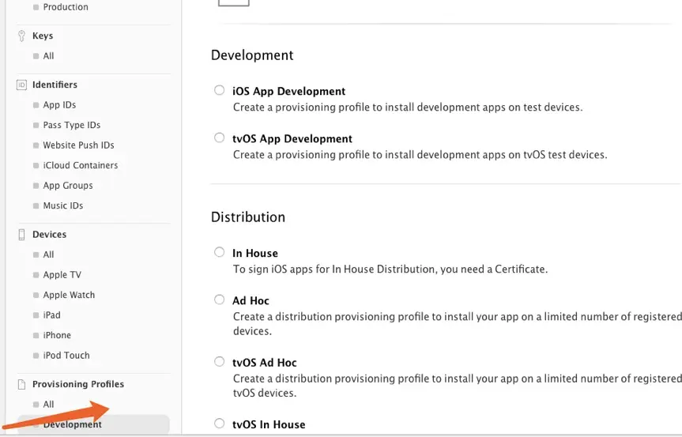Click the bullet icon beside iPhone
This screenshot has width=682, height=437.
pyautogui.click(x=36, y=336)
